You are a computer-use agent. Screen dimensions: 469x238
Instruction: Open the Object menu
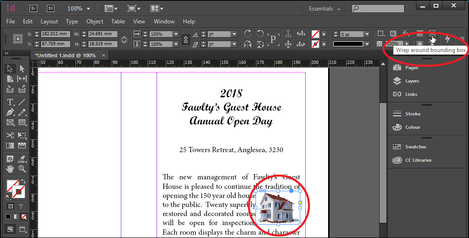(x=95, y=21)
